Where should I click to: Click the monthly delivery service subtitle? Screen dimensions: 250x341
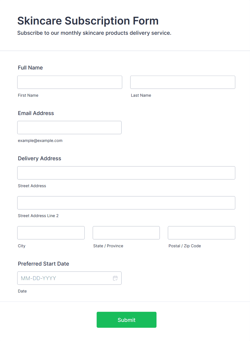[94, 33]
